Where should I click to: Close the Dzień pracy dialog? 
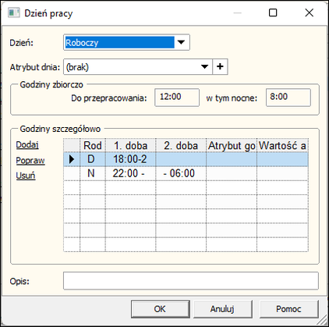[310, 12]
